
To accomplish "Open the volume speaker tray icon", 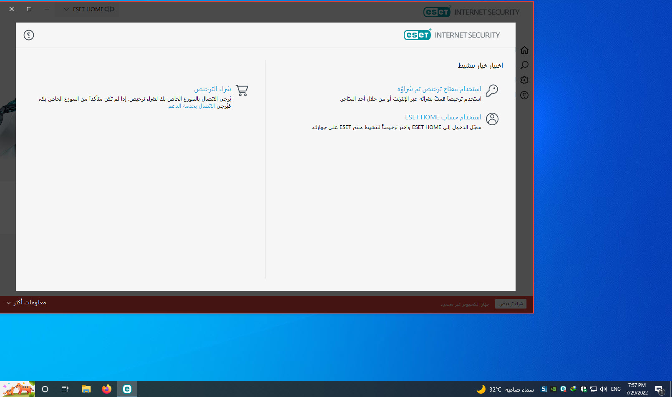I will click(604, 389).
